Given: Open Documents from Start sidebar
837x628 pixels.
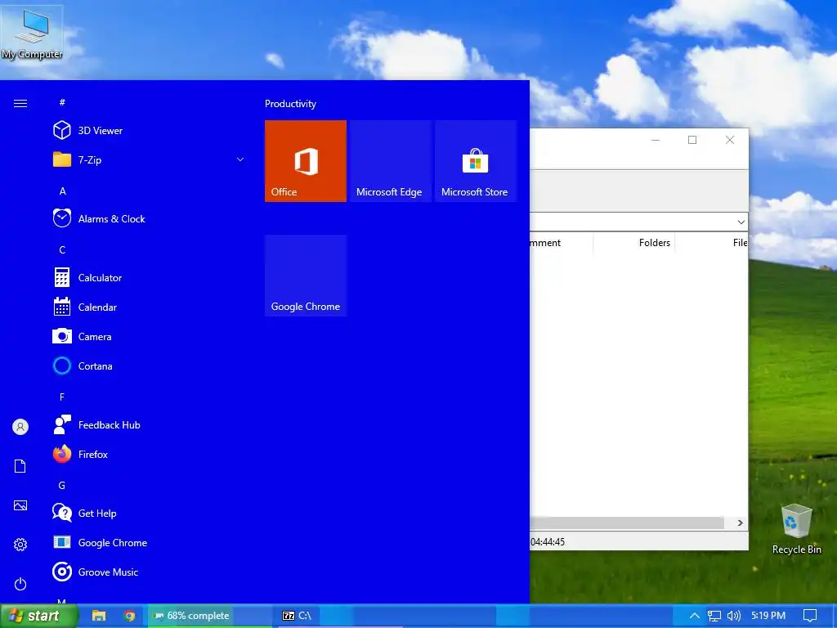Looking at the screenshot, I should point(20,466).
